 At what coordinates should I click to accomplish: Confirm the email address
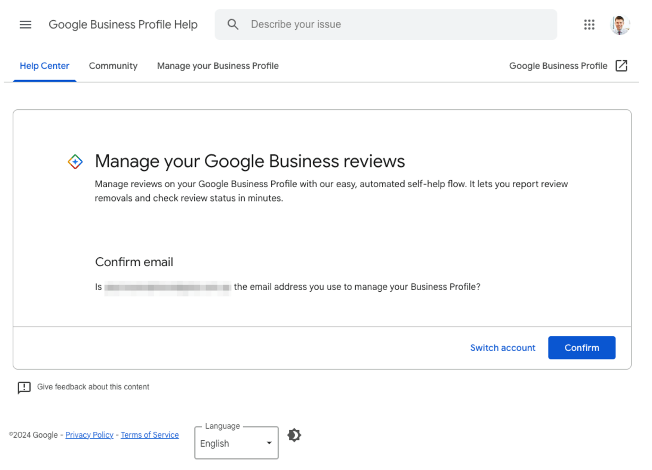click(582, 348)
